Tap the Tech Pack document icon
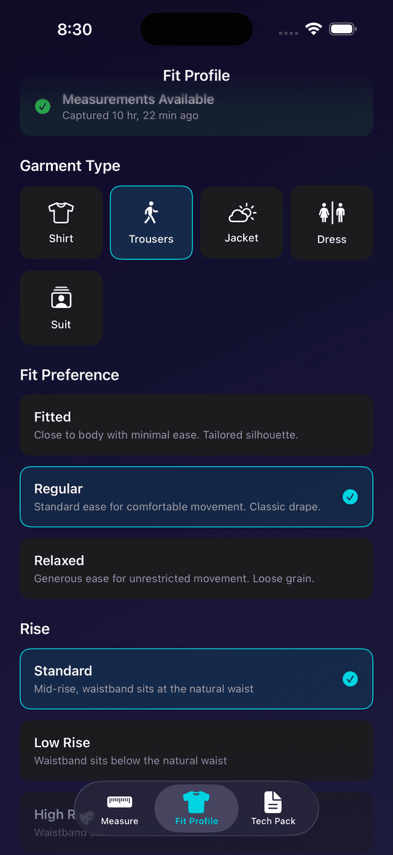This screenshot has width=393, height=855. coord(273,802)
